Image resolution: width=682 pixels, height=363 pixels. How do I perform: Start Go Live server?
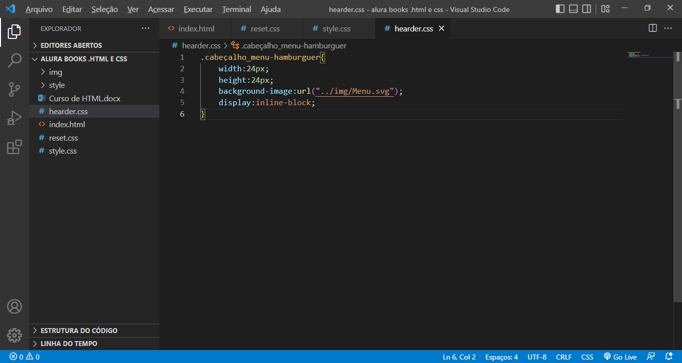pos(620,357)
